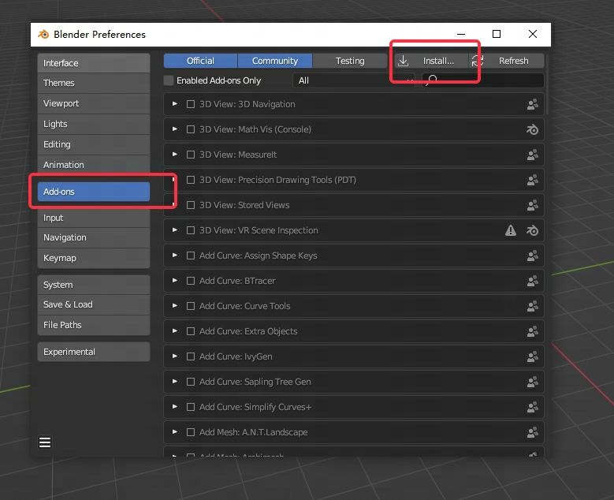Image resolution: width=614 pixels, height=500 pixels.
Task: Select the Community support level filter
Action: pyautogui.click(x=274, y=61)
